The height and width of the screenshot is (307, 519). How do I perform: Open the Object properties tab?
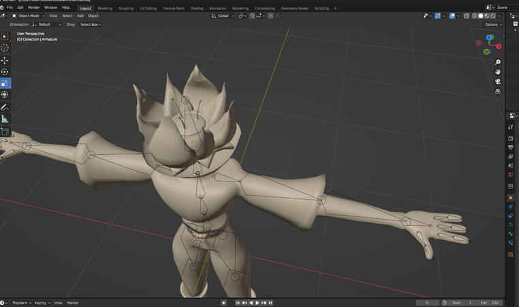click(511, 198)
